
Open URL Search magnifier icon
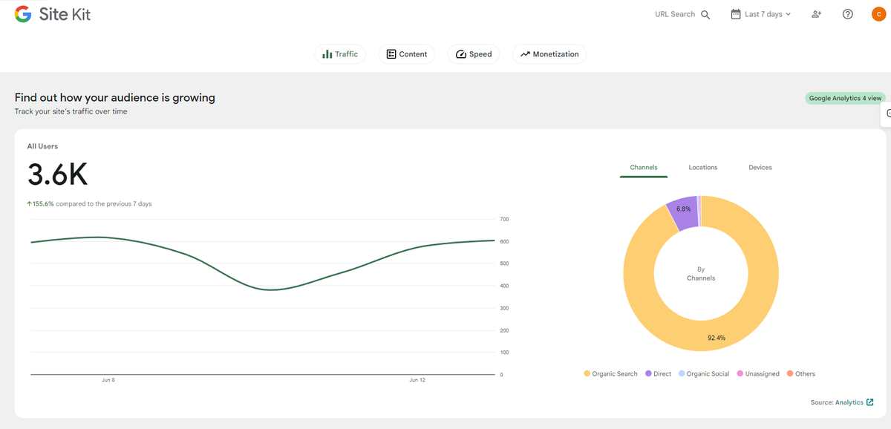(705, 15)
